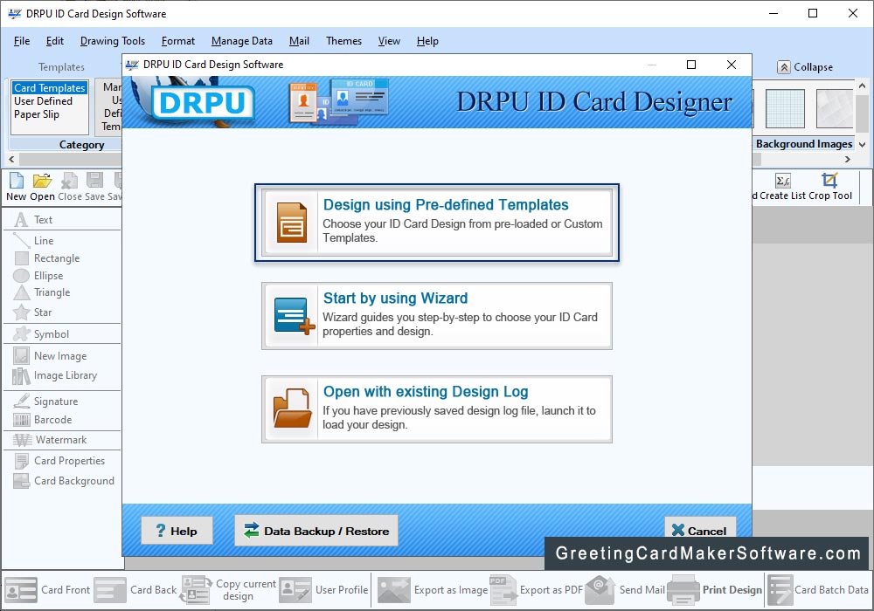Screen dimensions: 874x611
Task: Select the Text drawing tool
Action: click(x=33, y=220)
